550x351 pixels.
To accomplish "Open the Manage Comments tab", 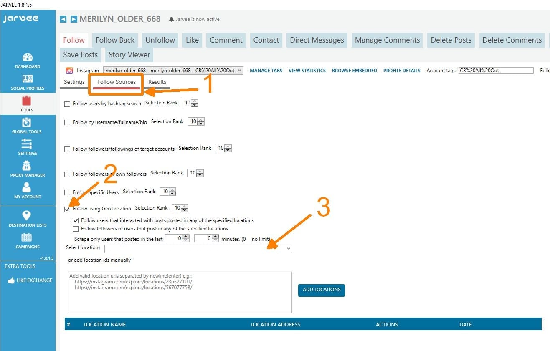I will 387,40.
